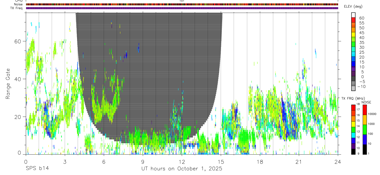Click the multicolored Noise strip along the top

click(x=182, y=4)
